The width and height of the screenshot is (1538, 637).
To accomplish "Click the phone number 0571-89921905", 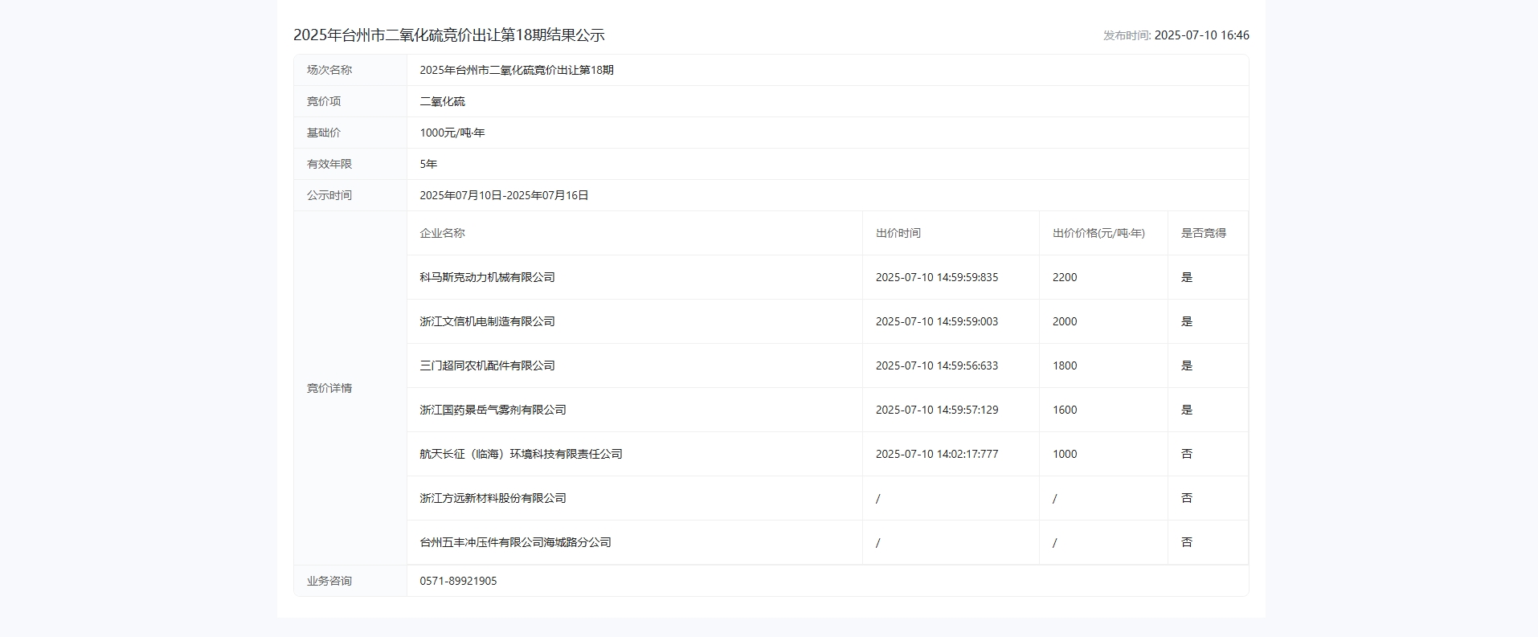I will pyautogui.click(x=458, y=581).
